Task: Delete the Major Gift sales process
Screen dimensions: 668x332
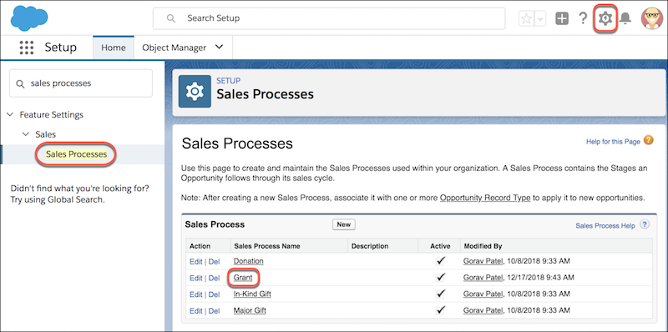Action: (214, 311)
